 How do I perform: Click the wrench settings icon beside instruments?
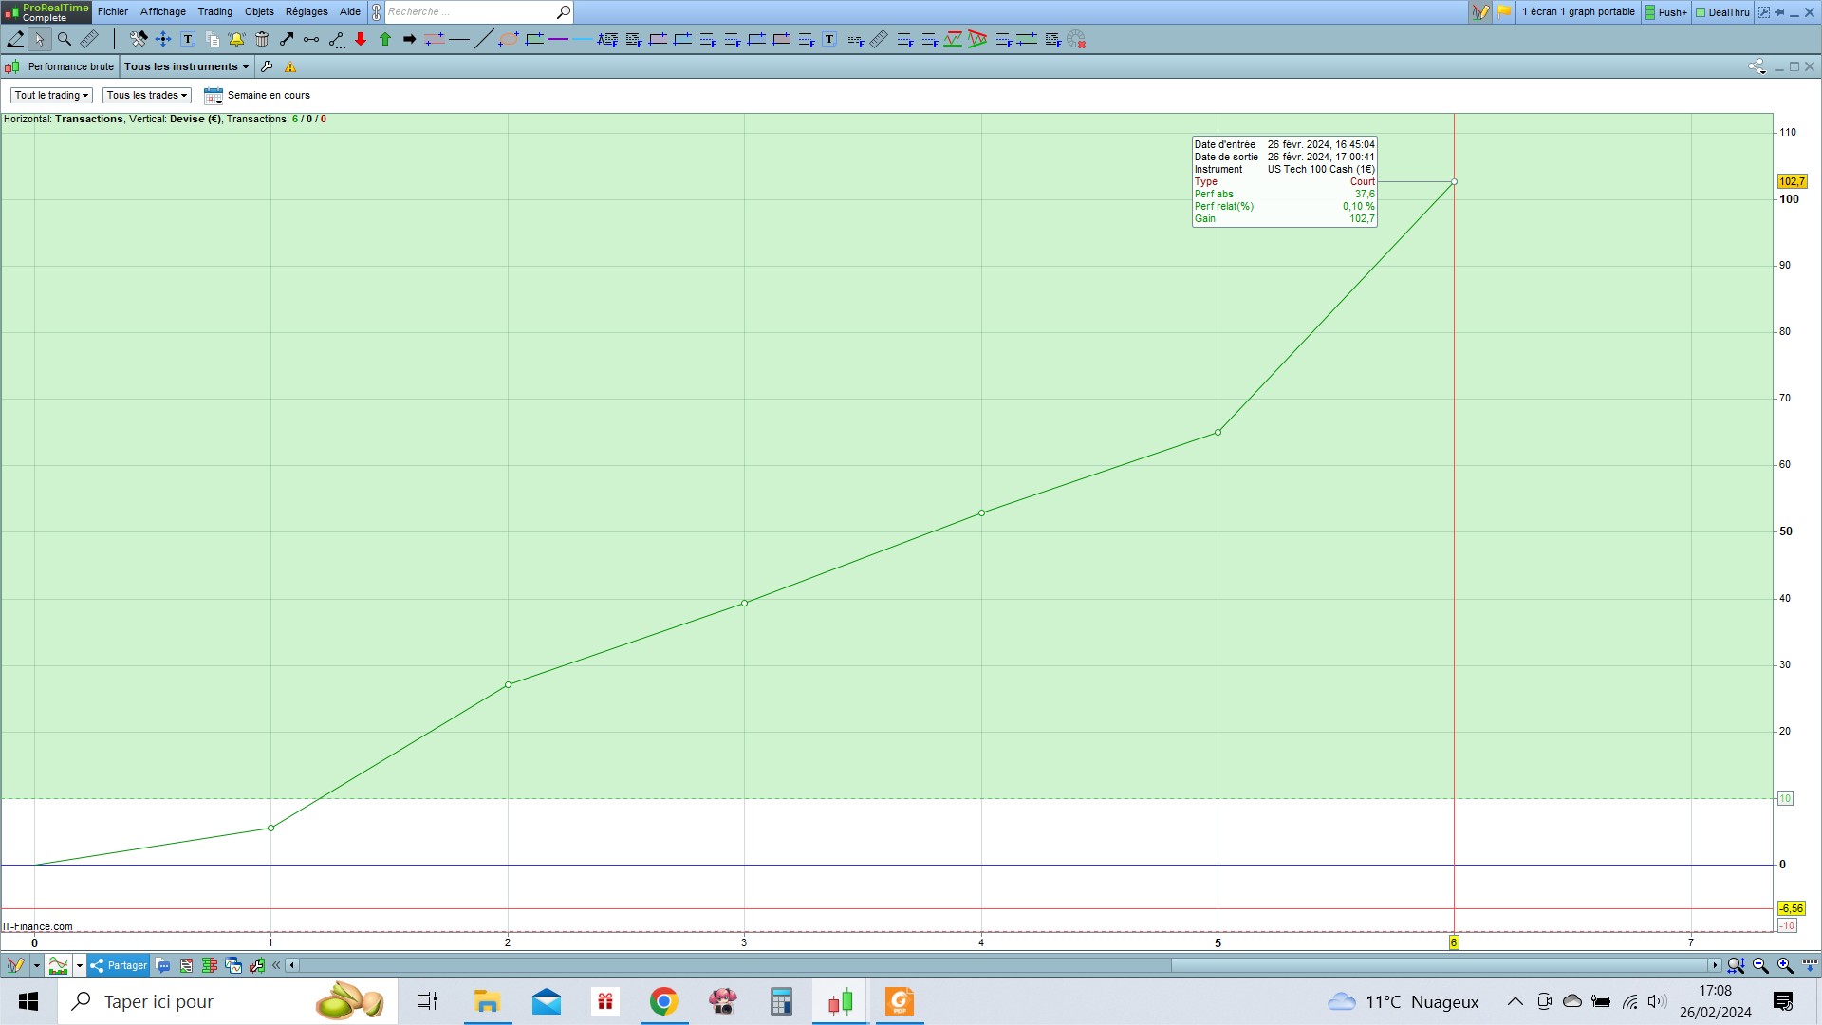coord(267,66)
